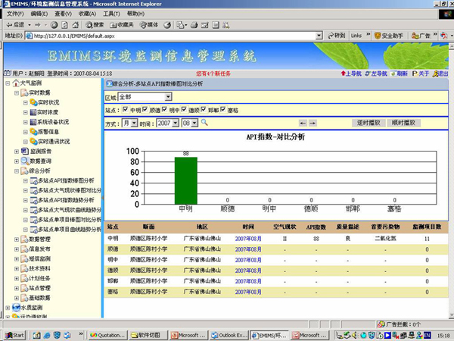454x341 pixels.
Task: Open the address bar dropdown arrow
Action: point(319,36)
